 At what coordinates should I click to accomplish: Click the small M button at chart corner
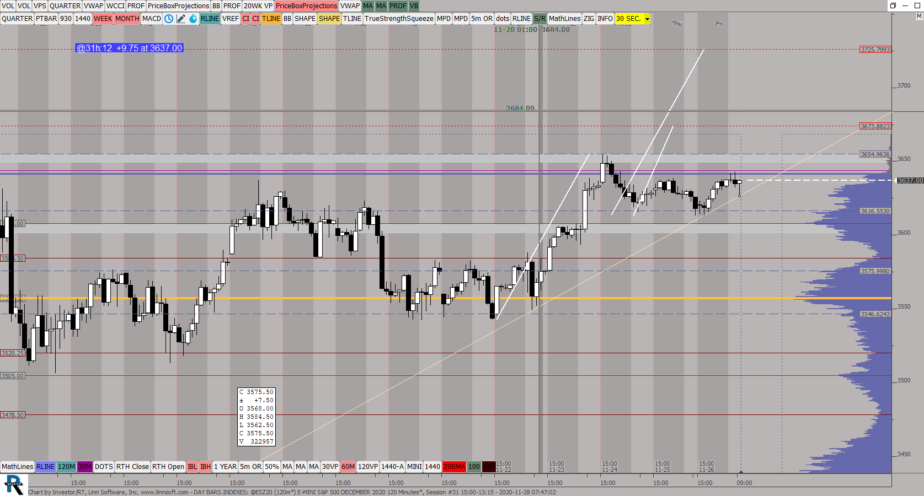[x=919, y=17]
